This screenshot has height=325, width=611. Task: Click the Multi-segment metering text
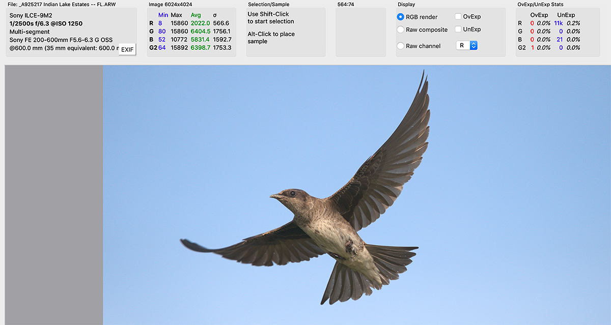tap(30, 32)
